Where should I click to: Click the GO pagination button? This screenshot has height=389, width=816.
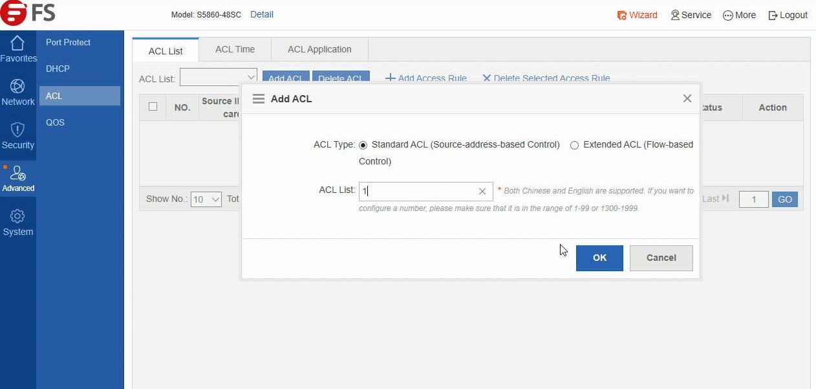pyautogui.click(x=784, y=199)
